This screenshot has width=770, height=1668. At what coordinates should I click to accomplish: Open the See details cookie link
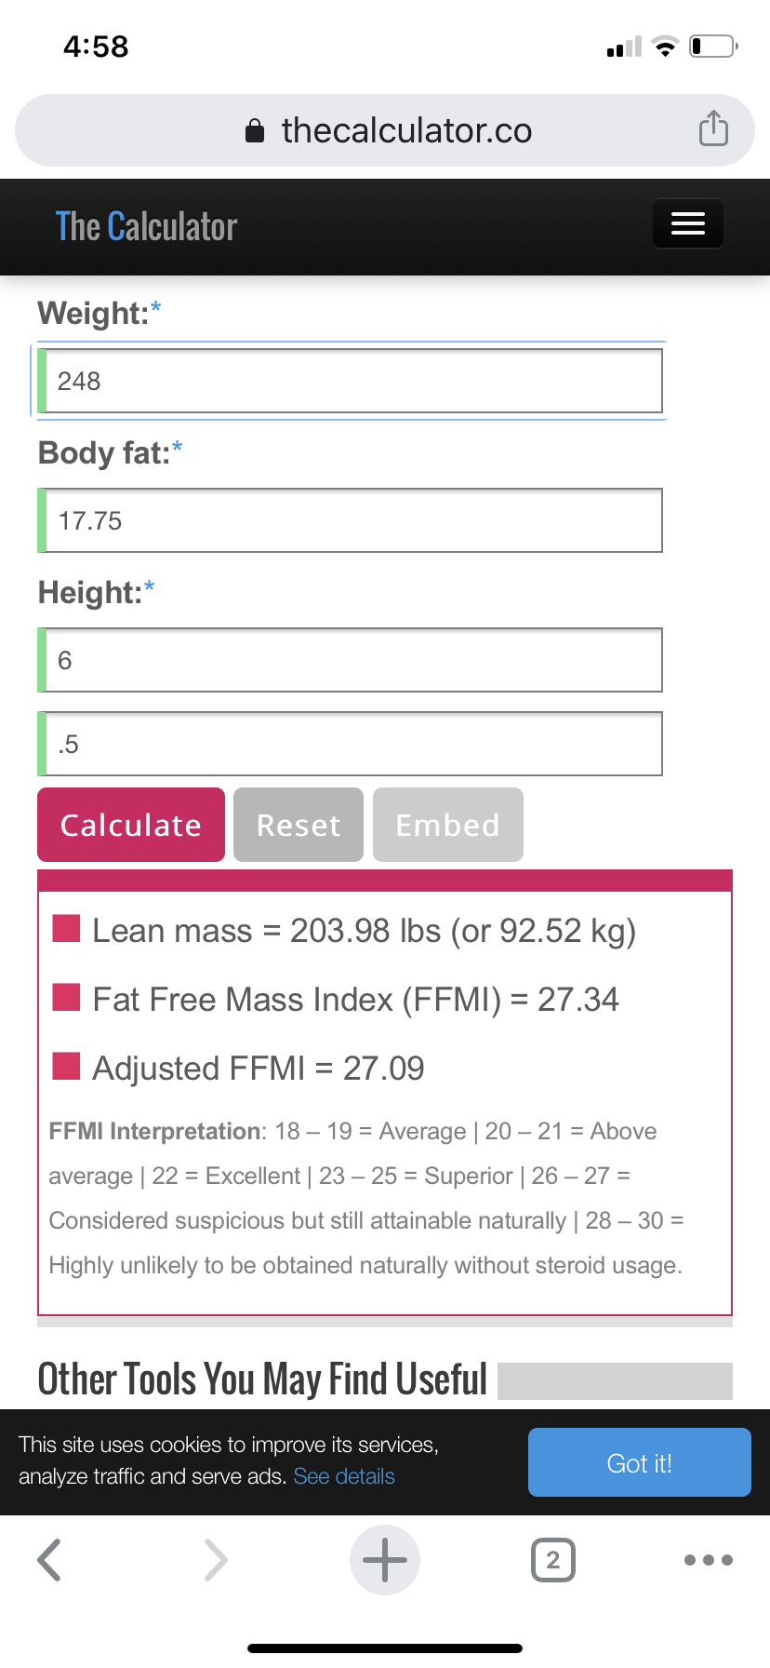(x=344, y=1476)
